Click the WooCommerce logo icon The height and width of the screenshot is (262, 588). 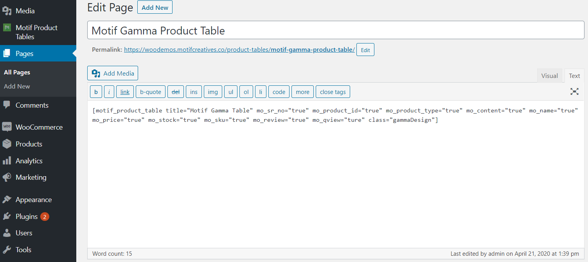(x=7, y=127)
